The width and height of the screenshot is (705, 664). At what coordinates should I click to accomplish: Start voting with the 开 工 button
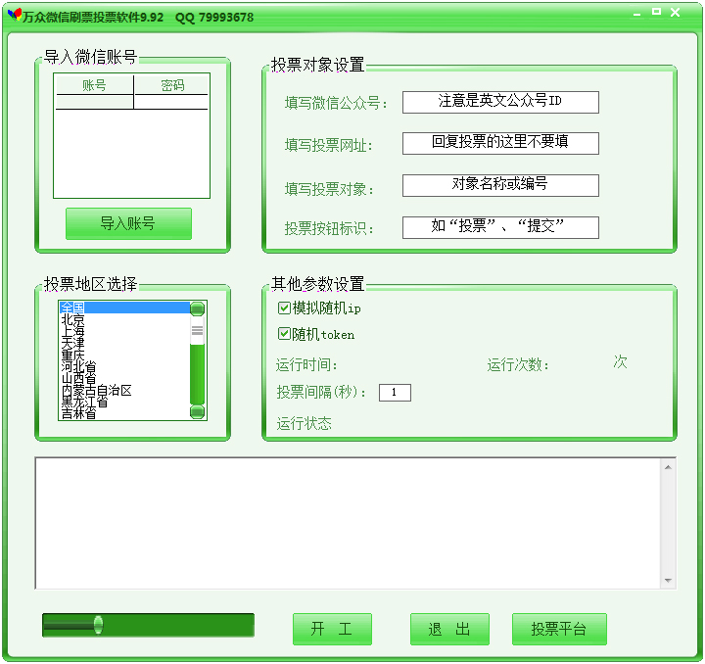click(x=332, y=629)
